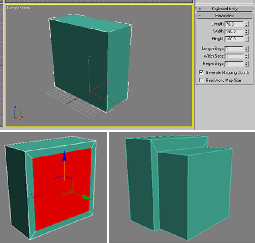Image resolution: width=255 pixels, height=243 pixels.
Task: Select the red highlighted polygon face
Action: [x=62, y=189]
